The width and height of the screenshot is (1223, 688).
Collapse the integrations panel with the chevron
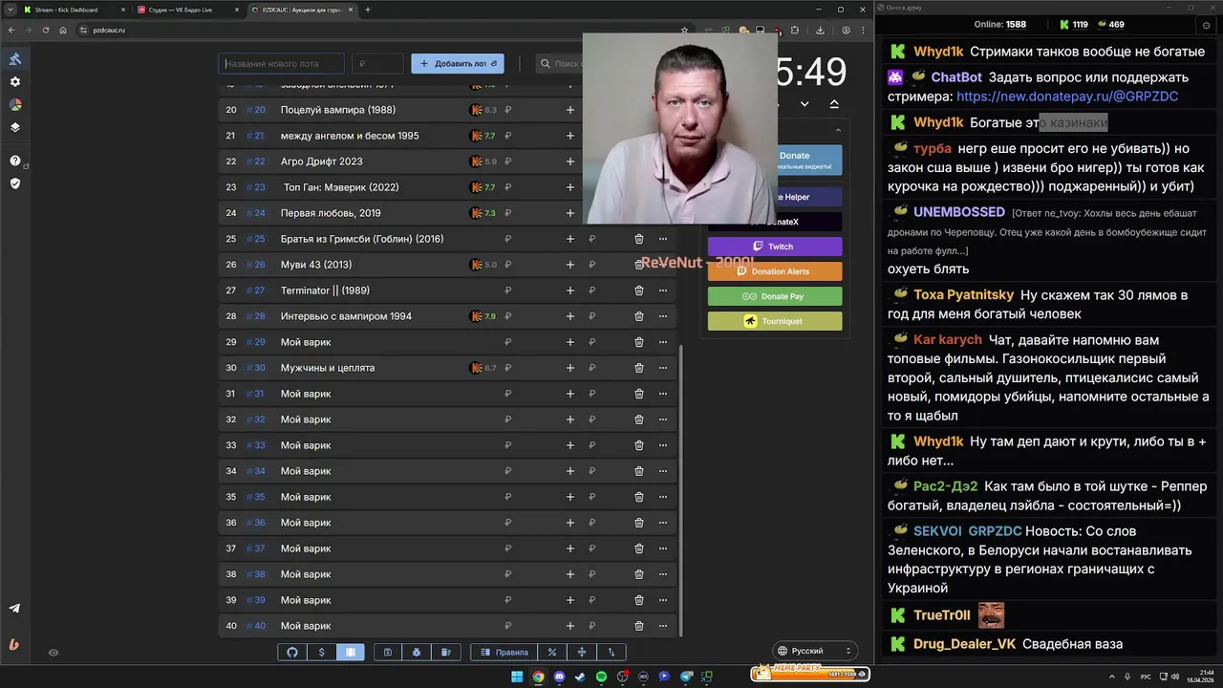click(838, 131)
